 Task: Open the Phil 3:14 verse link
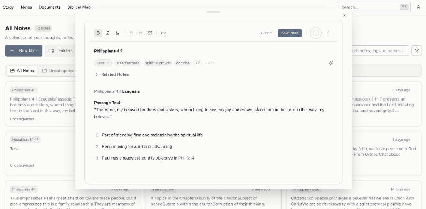(186, 158)
